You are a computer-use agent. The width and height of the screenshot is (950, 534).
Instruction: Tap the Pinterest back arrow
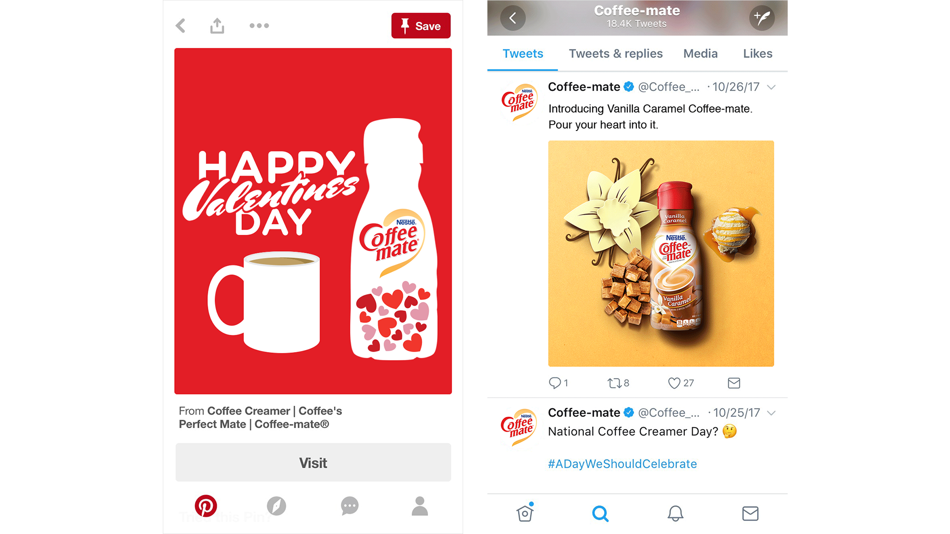point(181,26)
